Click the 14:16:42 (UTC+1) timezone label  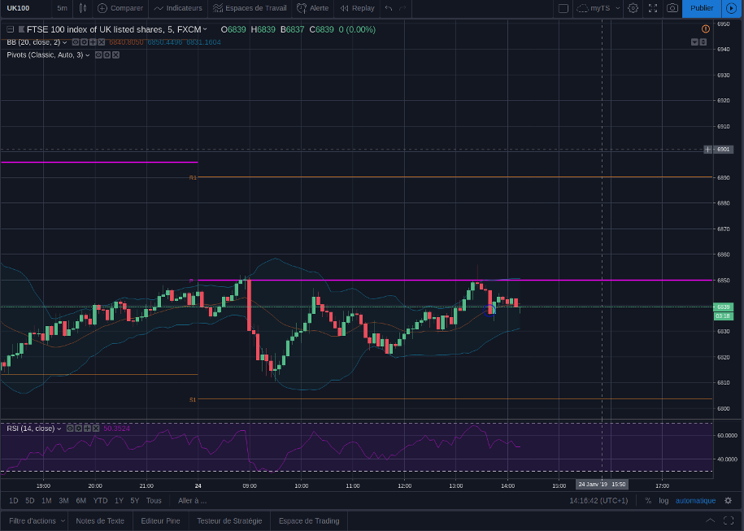coord(598,501)
